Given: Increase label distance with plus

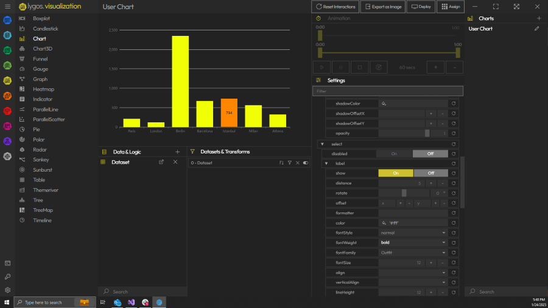Looking at the screenshot, I should (431, 183).
